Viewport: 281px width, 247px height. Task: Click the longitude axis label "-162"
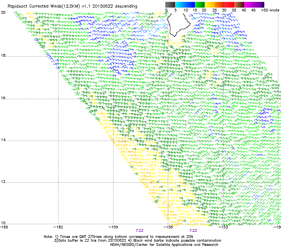point(58,227)
